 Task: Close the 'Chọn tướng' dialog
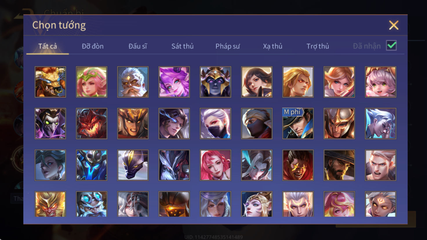pos(394,25)
